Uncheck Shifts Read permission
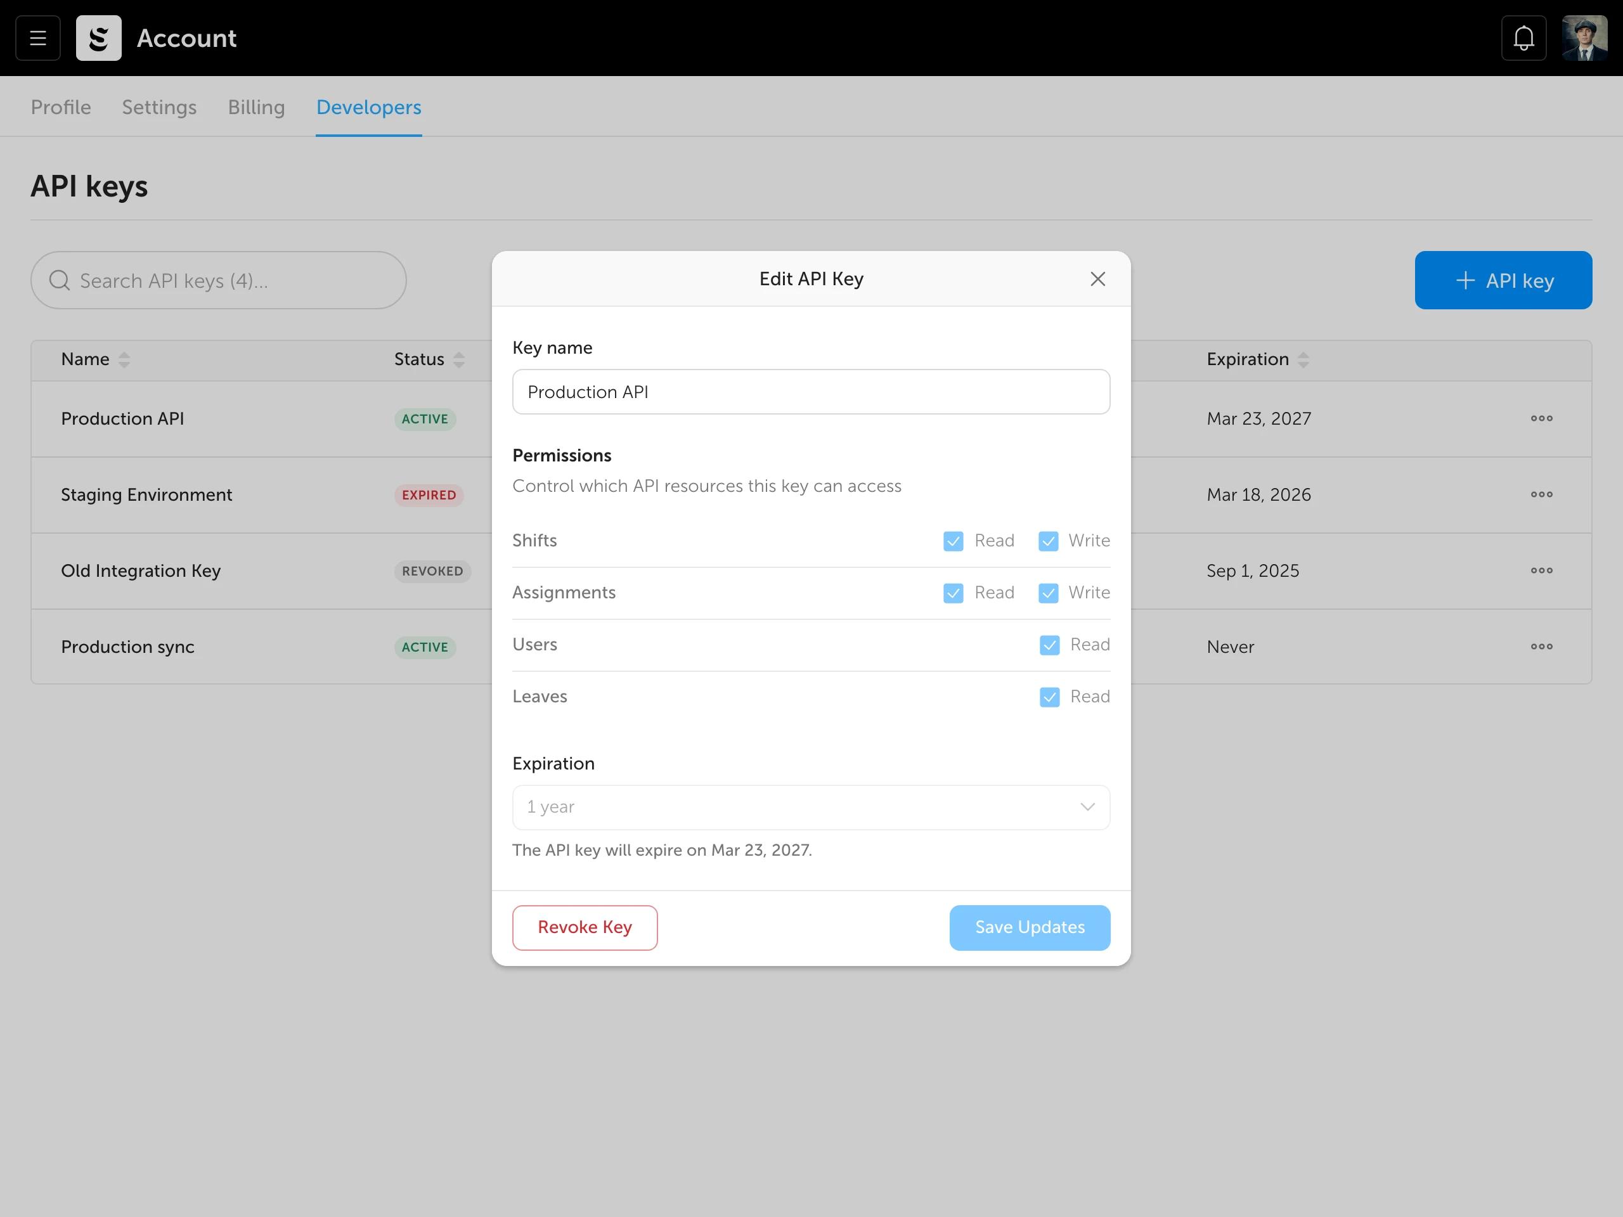The height and width of the screenshot is (1217, 1623). tap(953, 541)
